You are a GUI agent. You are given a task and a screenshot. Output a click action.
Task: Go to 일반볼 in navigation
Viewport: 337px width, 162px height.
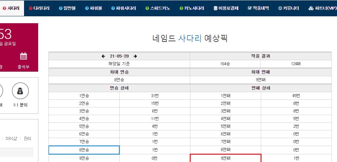click(67, 8)
